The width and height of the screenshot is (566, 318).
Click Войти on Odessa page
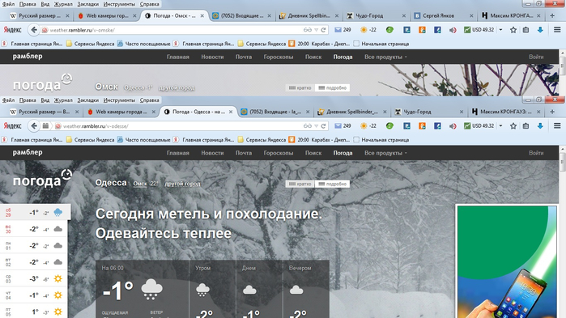tap(536, 153)
